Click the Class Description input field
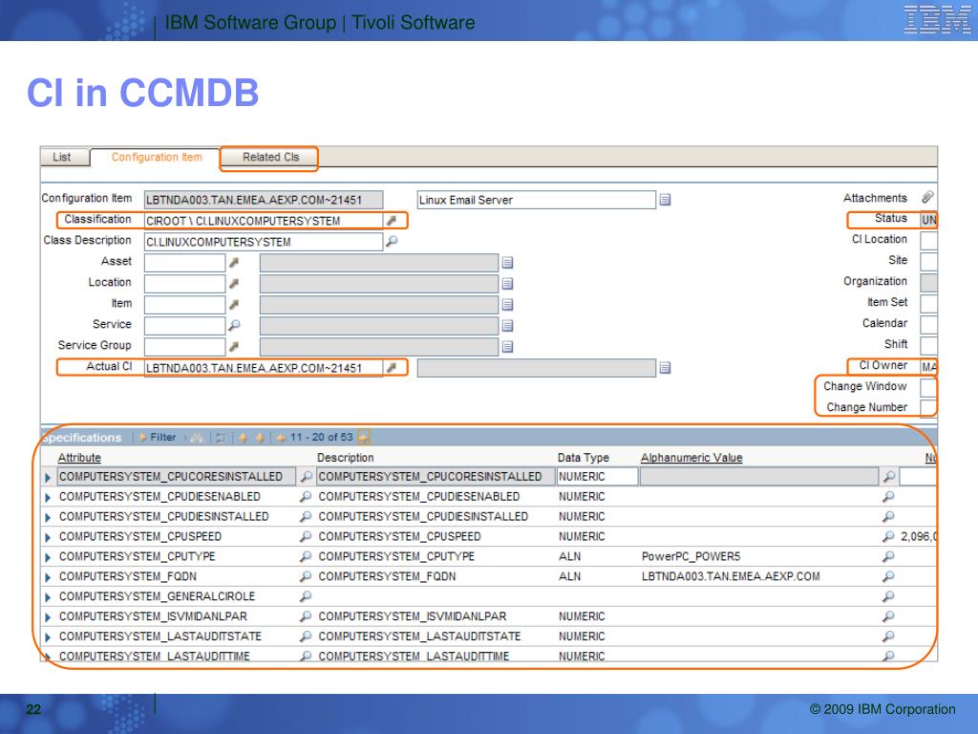This screenshot has height=734, width=978. [264, 242]
